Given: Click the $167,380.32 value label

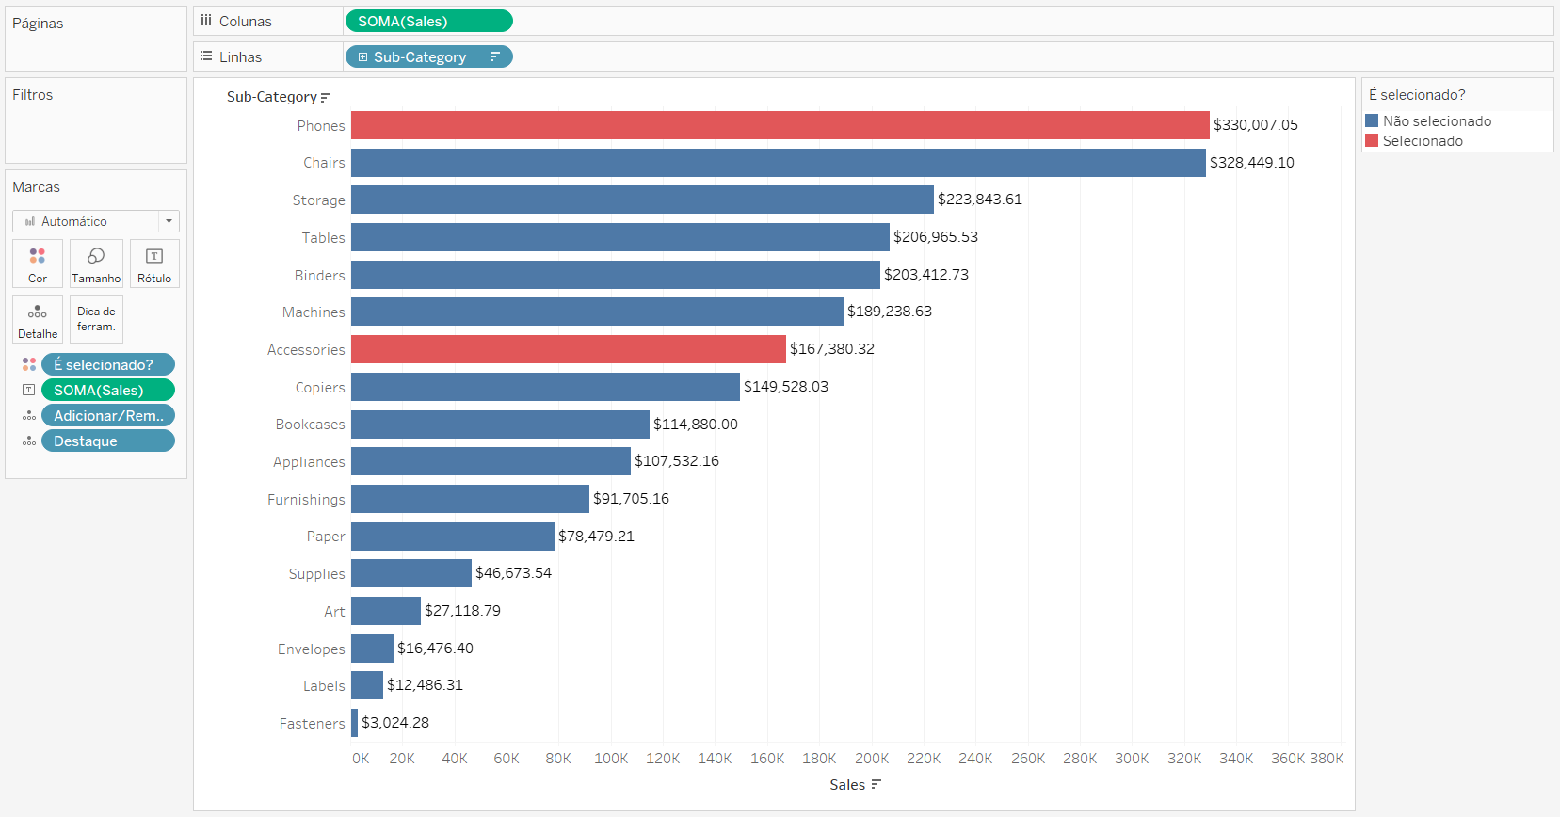Looking at the screenshot, I should point(832,348).
